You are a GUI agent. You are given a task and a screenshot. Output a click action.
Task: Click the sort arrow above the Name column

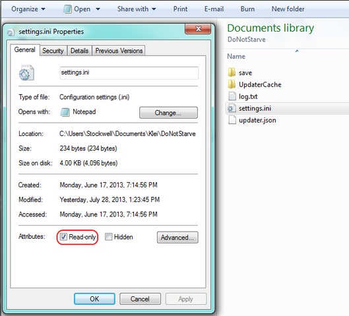pyautogui.click(x=297, y=51)
